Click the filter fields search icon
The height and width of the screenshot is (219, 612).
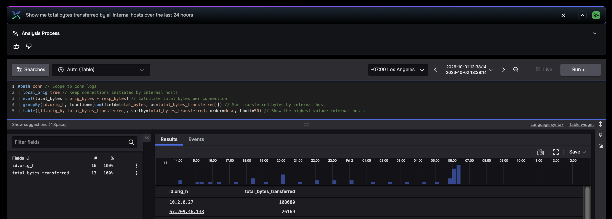131,142
